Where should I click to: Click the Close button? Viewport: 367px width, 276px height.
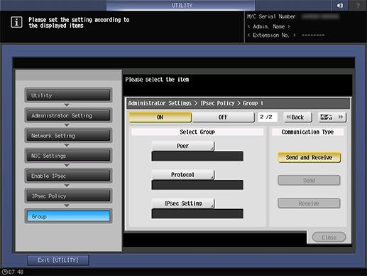point(329,238)
